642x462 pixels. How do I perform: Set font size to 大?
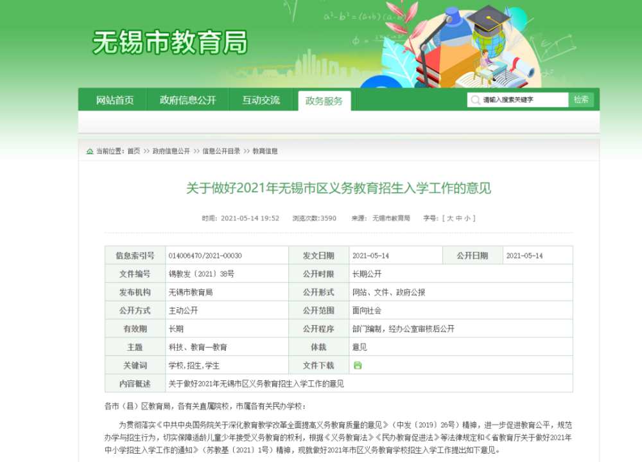pyautogui.click(x=450, y=218)
